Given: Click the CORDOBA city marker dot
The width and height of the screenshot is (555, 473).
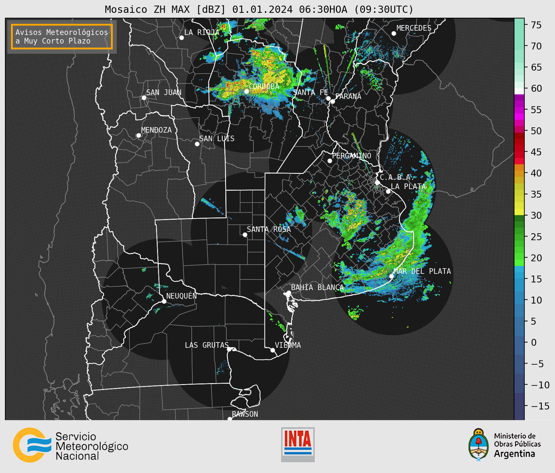Looking at the screenshot, I should (246, 91).
